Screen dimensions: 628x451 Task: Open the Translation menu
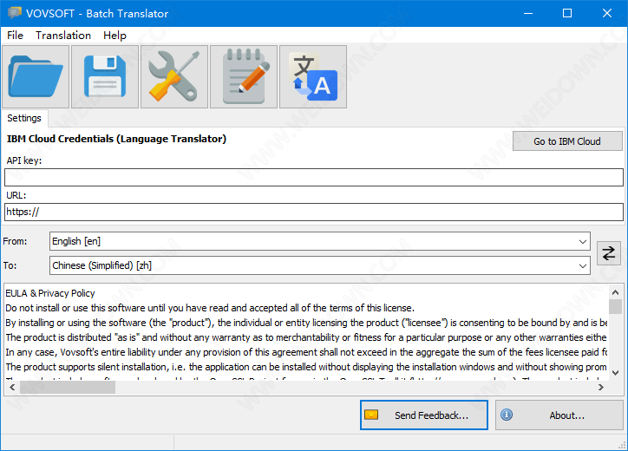click(63, 36)
